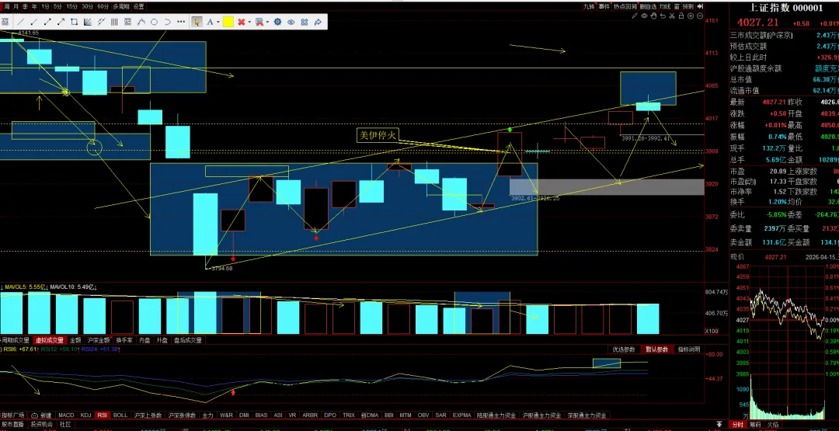Choose the arrow line drawing tool

pos(61,22)
